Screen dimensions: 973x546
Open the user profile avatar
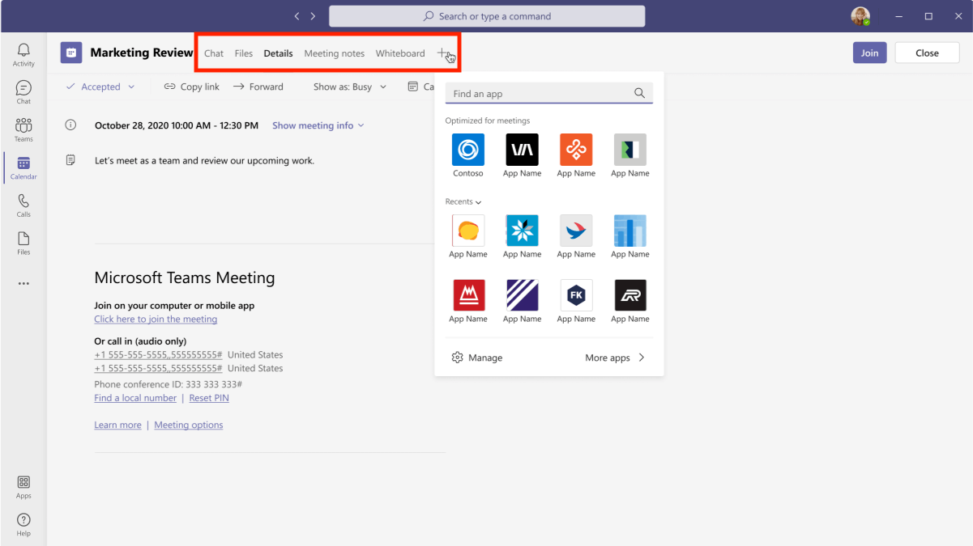(x=860, y=16)
